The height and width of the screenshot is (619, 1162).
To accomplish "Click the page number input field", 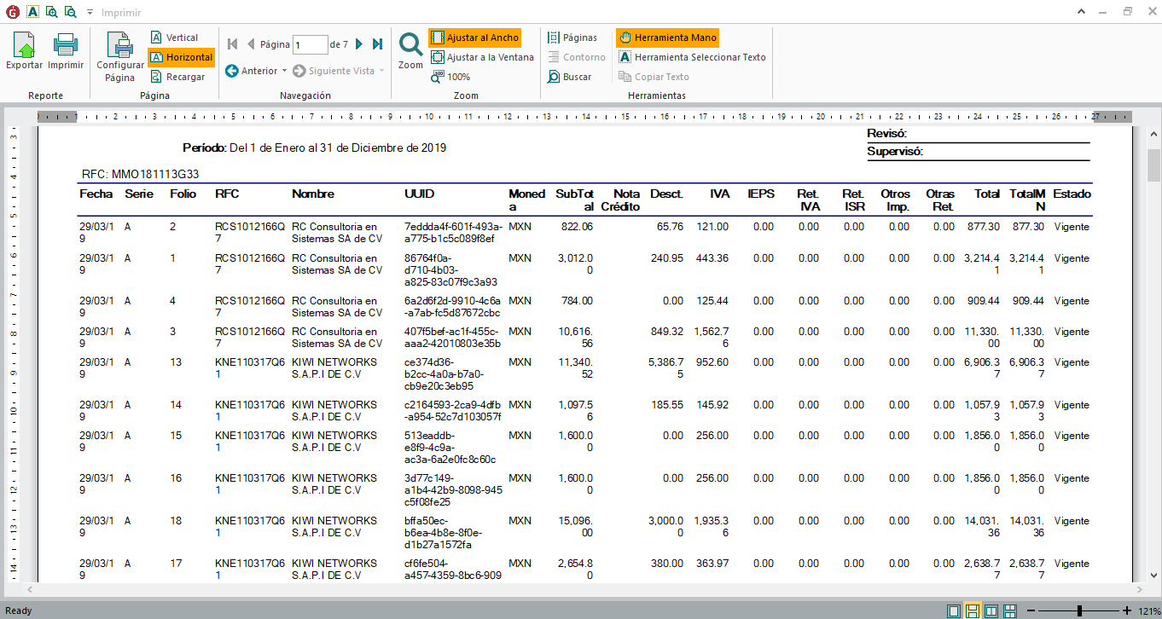I will [x=310, y=44].
